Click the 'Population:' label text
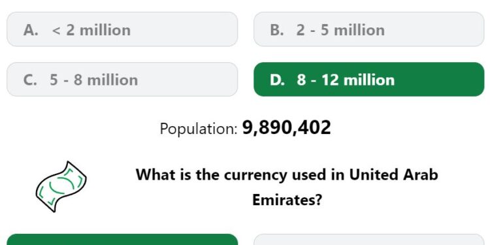490x245 pixels. (199, 129)
